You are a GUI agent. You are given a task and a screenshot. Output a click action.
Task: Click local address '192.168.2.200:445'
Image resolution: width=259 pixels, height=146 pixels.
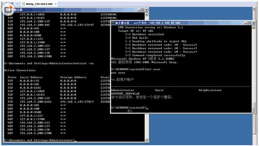pyautogui.click(x=35, y=25)
